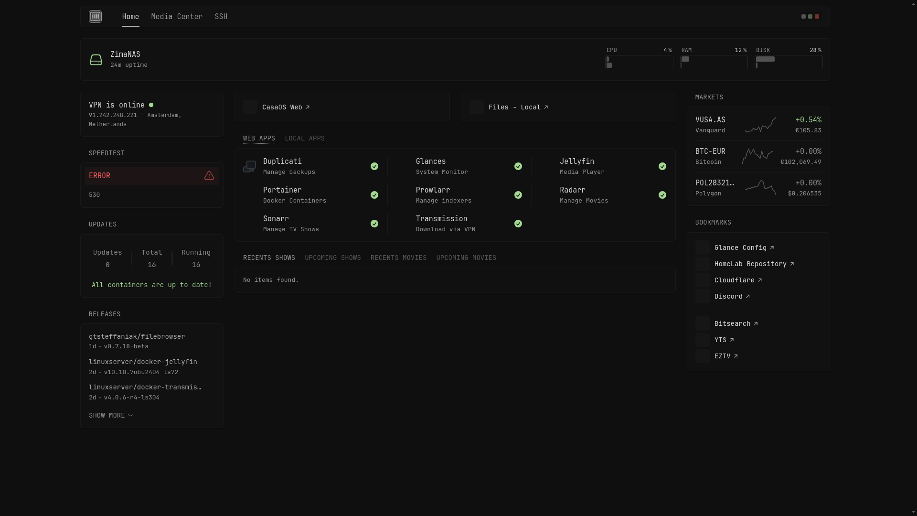Click Prowlarr green status check icon
Viewport: 917px width, 516px height.
click(518, 195)
